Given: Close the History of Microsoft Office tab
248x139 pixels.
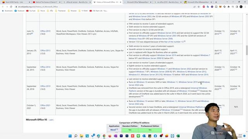Looking at the screenshot, I should 121,2.
